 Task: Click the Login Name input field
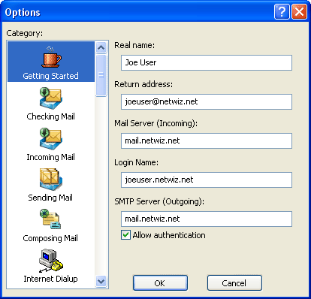point(207,180)
